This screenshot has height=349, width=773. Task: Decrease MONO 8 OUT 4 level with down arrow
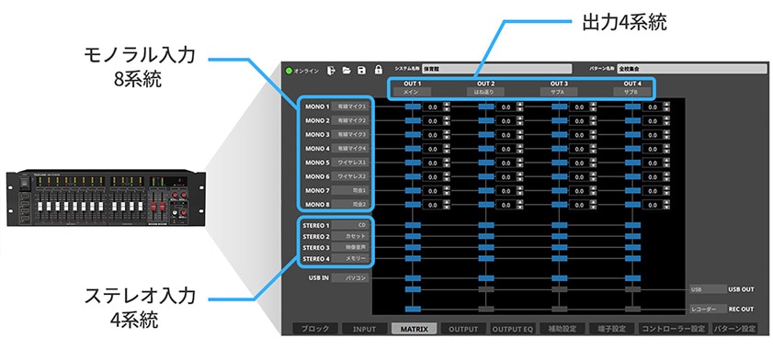pos(666,207)
